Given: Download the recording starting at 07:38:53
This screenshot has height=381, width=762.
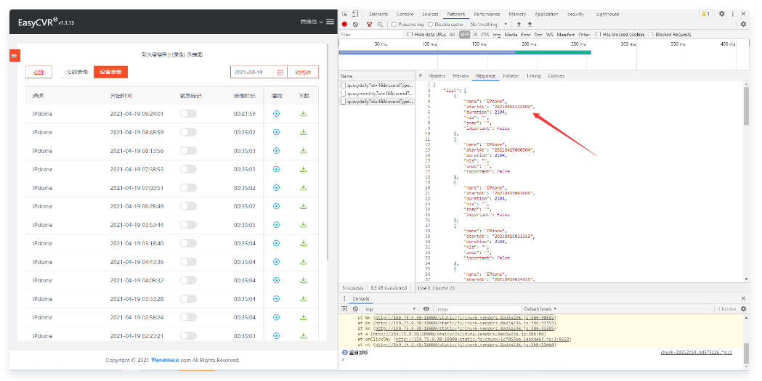Looking at the screenshot, I should [x=303, y=169].
